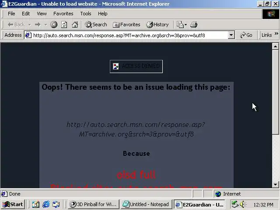
Task: Stop page loading with Stop icon
Action: 53,24
